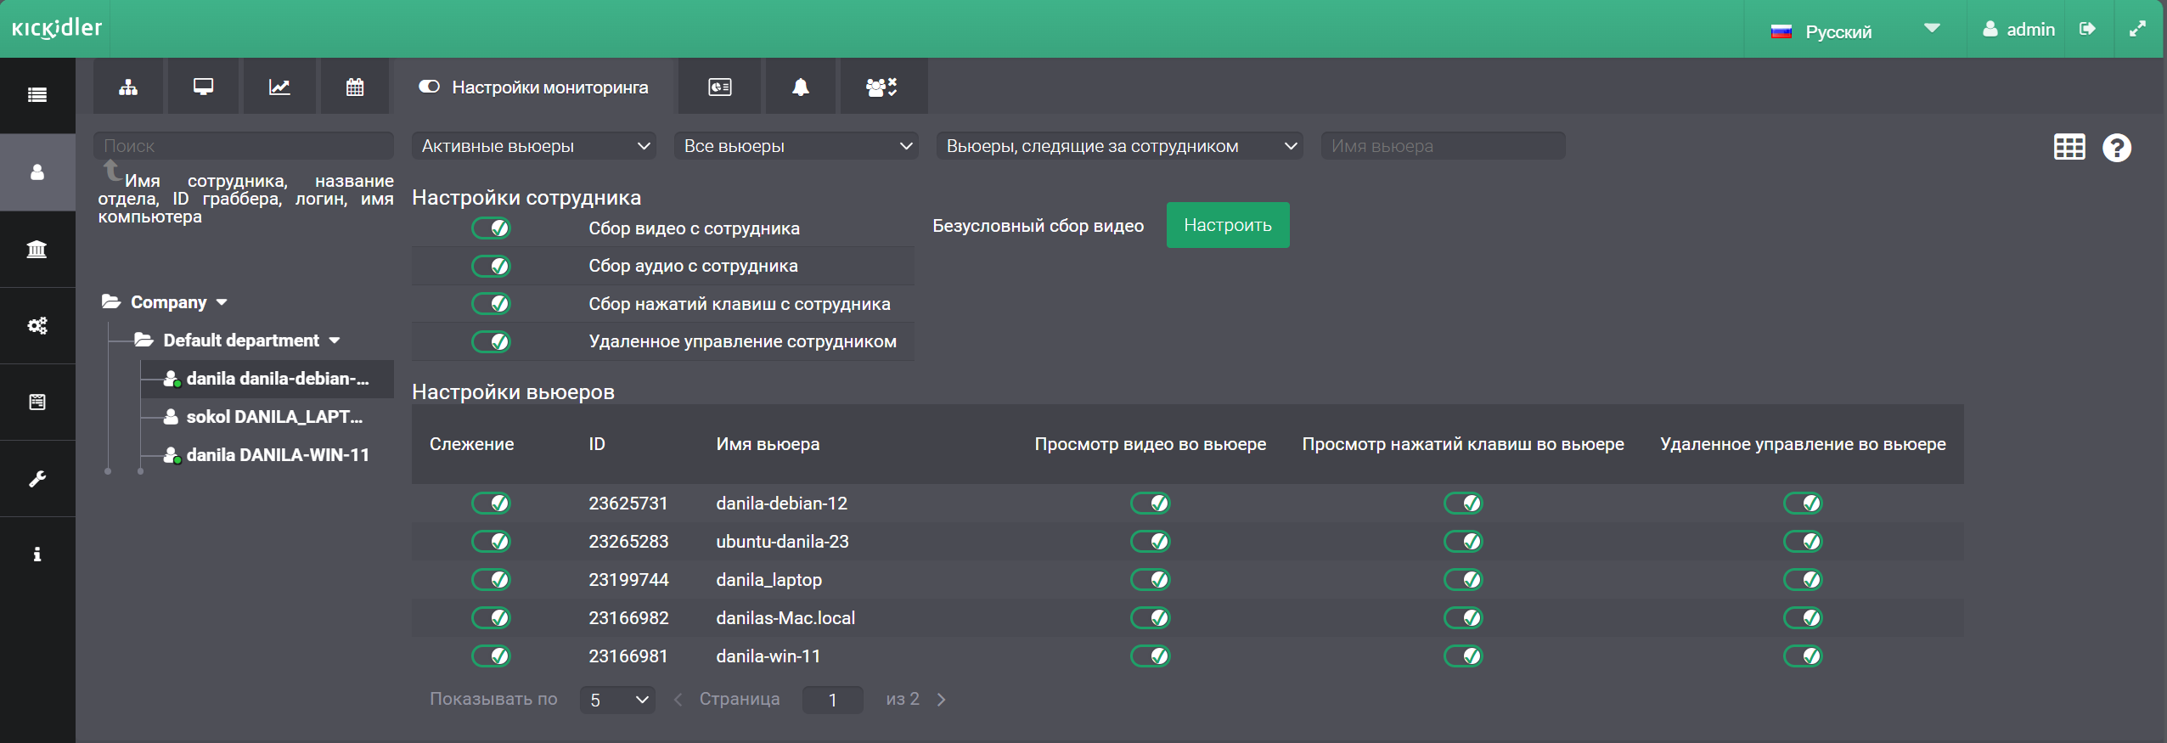Collapse the Company tree node
The height and width of the screenshot is (743, 2167).
tap(222, 302)
